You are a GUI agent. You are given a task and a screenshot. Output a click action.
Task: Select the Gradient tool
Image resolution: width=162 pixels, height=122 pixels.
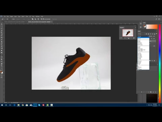coord(2,48)
